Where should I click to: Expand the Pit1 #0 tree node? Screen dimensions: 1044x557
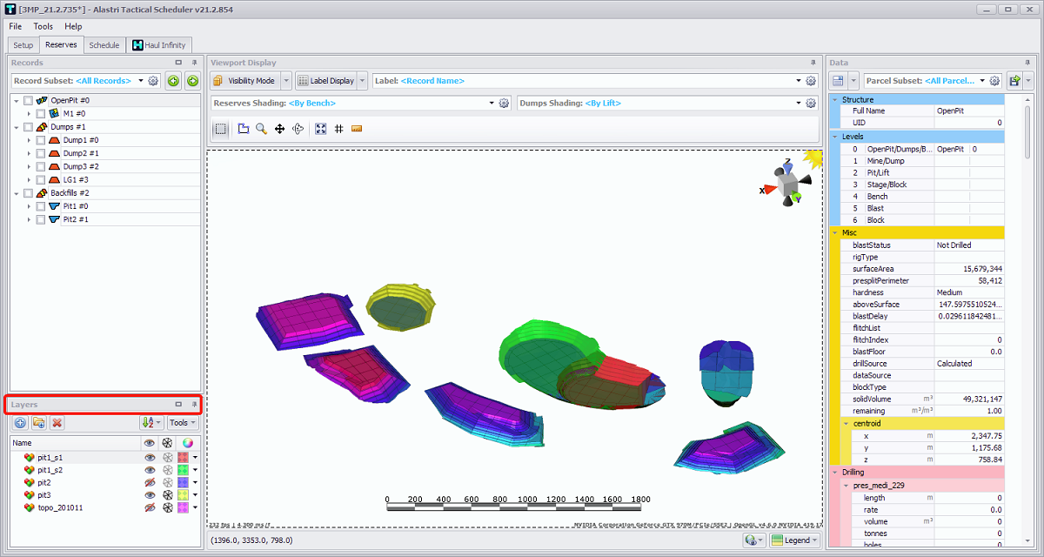29,206
